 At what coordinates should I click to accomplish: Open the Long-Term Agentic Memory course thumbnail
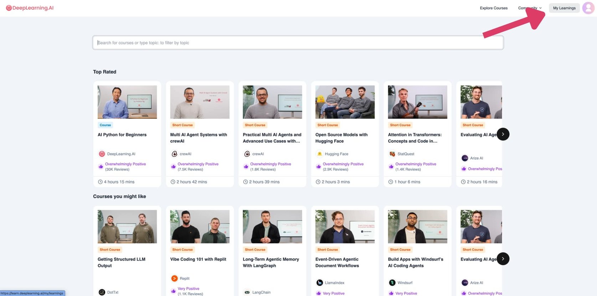point(272,227)
